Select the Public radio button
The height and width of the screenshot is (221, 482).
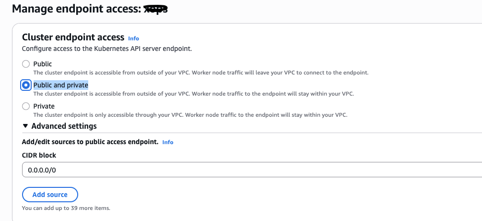(26, 64)
